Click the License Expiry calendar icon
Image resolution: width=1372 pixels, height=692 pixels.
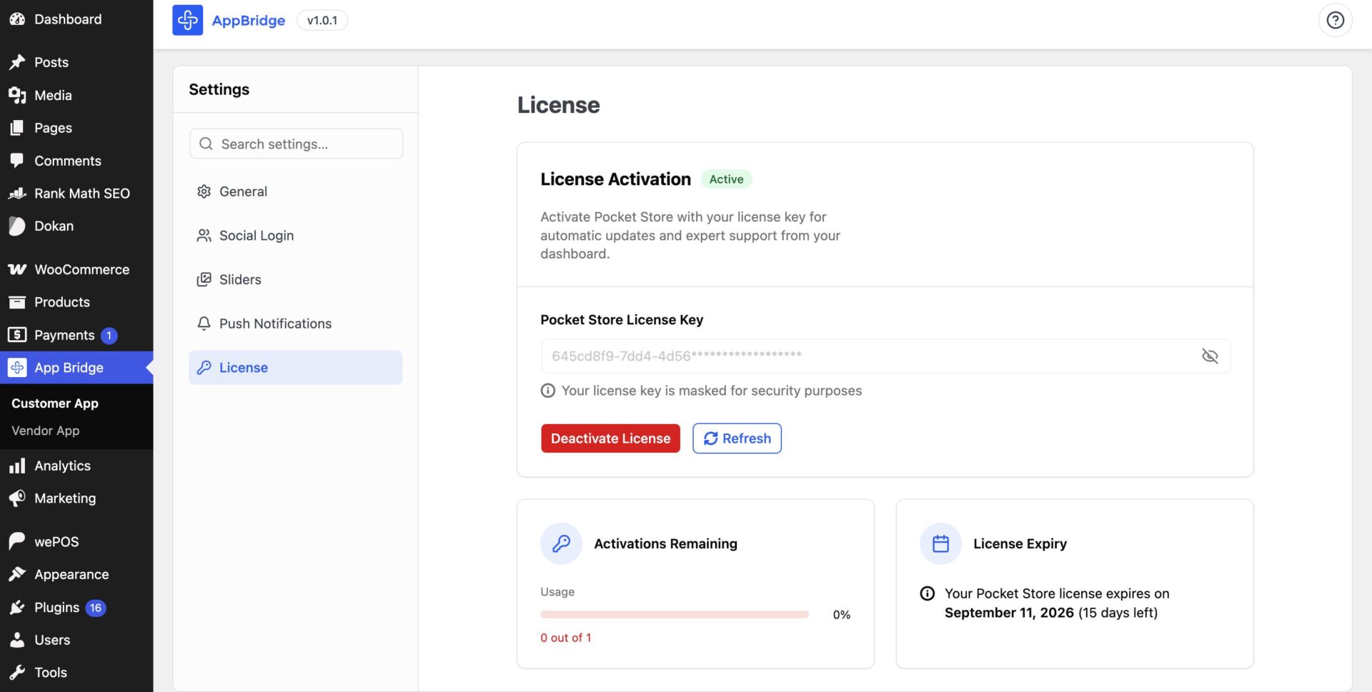coord(940,543)
